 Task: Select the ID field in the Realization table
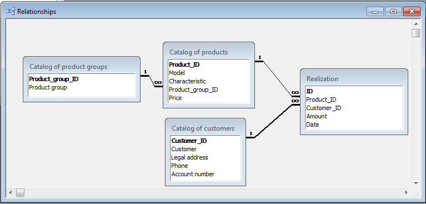(354, 91)
